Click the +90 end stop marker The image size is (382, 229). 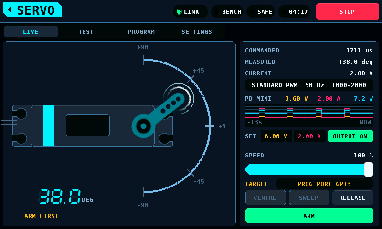(x=144, y=60)
